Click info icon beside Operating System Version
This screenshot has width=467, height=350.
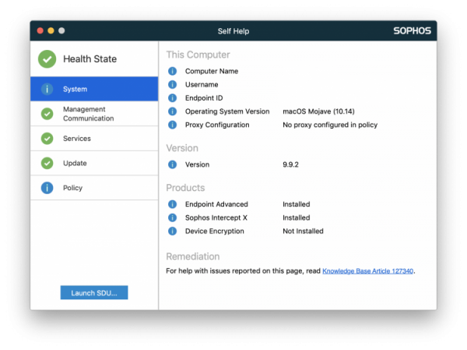[173, 111]
